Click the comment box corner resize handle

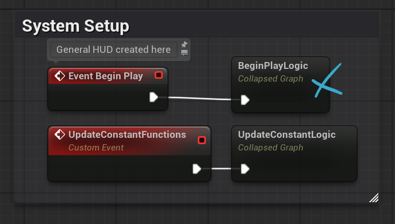(374, 198)
